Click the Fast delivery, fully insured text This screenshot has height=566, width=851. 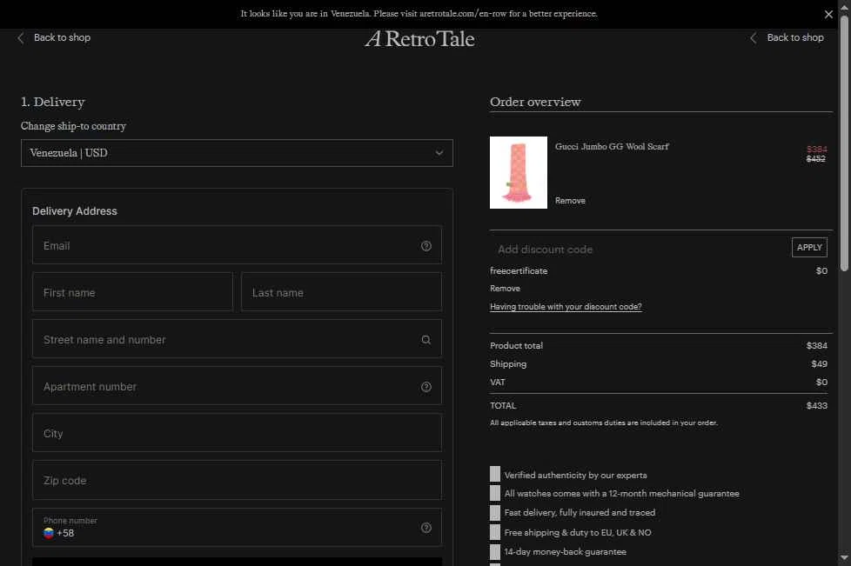(x=580, y=512)
